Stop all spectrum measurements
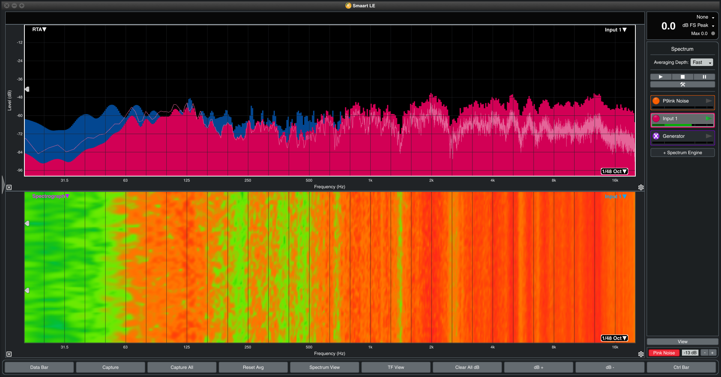The image size is (721, 377). pos(682,77)
